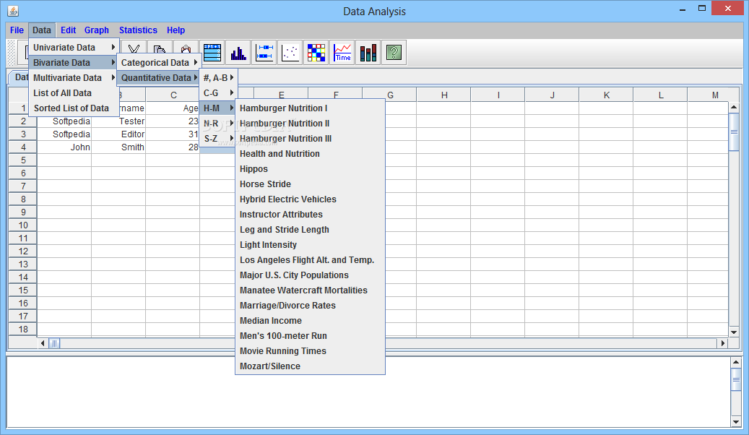The height and width of the screenshot is (435, 749).
Task: Click the colored grid matrix icon
Action: coord(316,52)
